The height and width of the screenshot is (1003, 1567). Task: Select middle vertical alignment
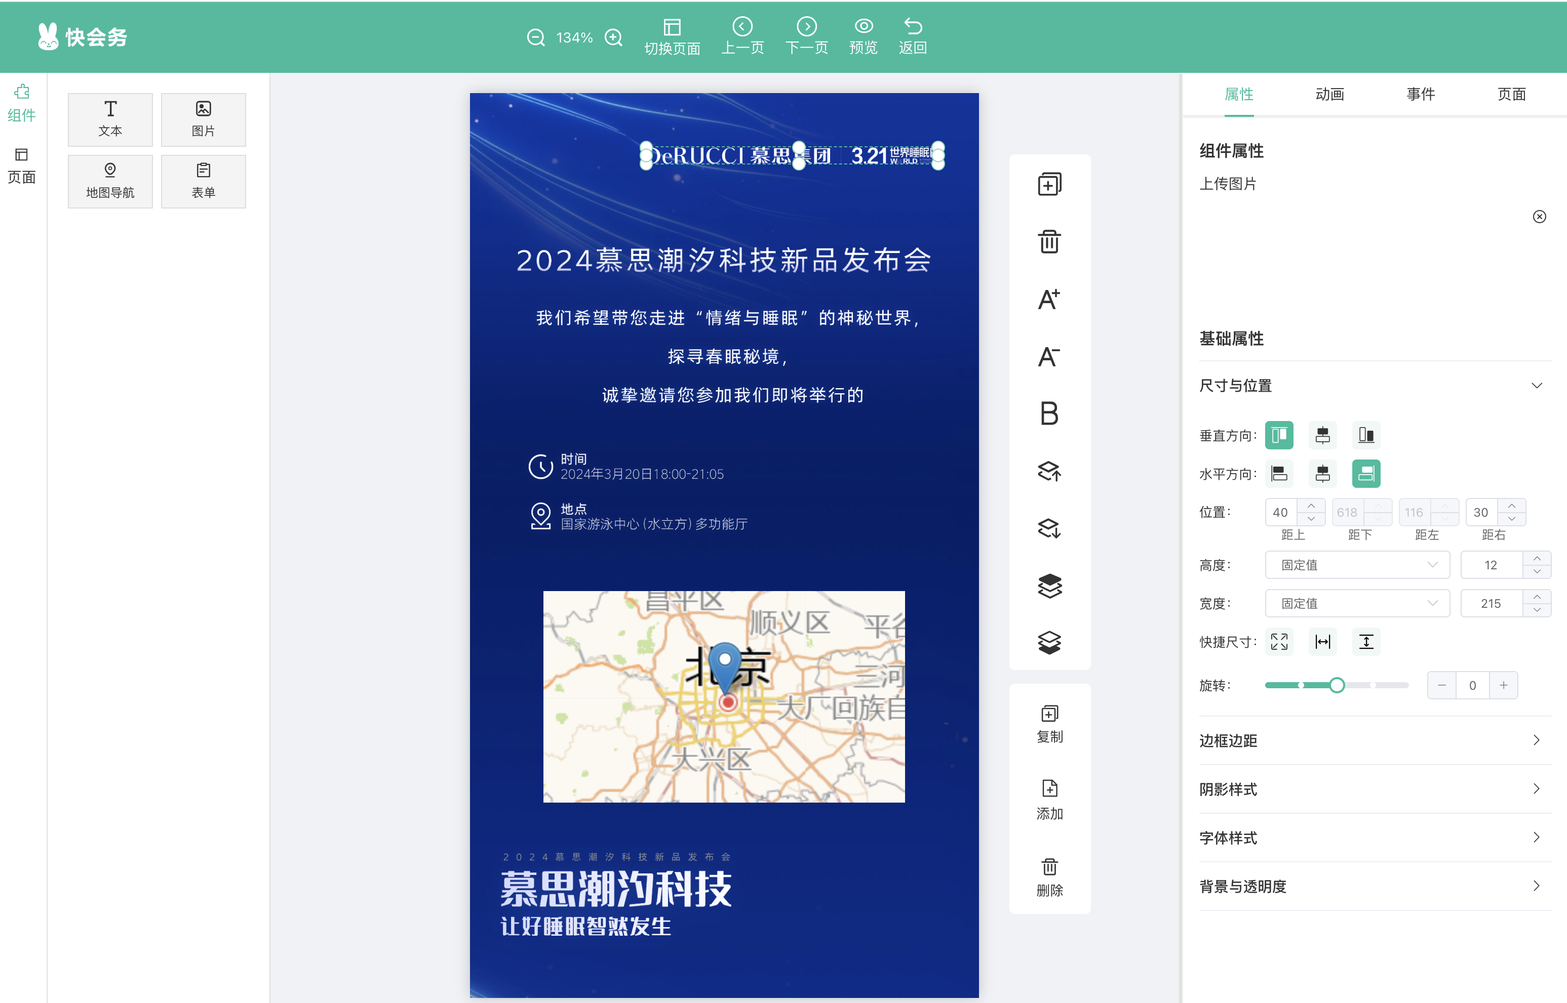1322,435
